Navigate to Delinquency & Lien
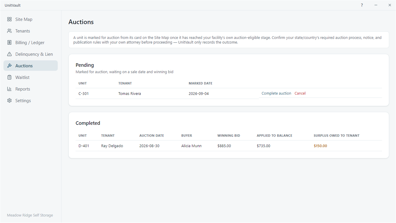396x223 pixels. tap(31, 54)
